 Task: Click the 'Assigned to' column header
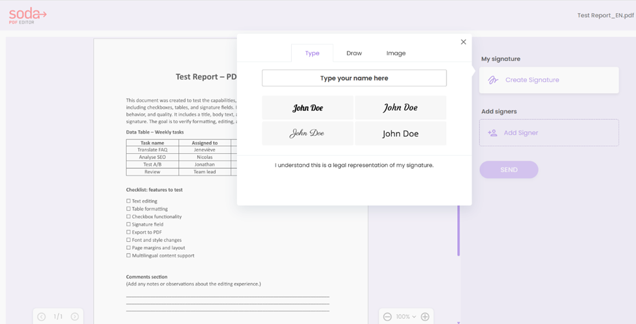[x=204, y=143]
